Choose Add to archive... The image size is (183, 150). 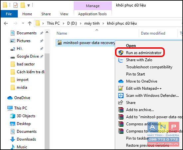pyautogui.click(x=140, y=110)
